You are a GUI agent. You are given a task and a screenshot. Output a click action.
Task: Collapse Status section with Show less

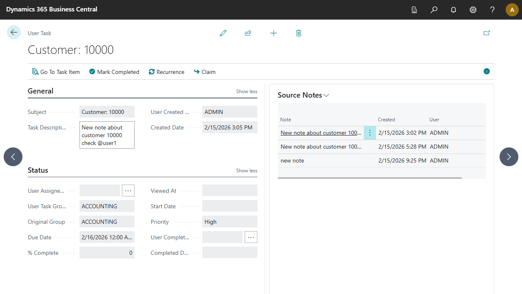click(247, 171)
